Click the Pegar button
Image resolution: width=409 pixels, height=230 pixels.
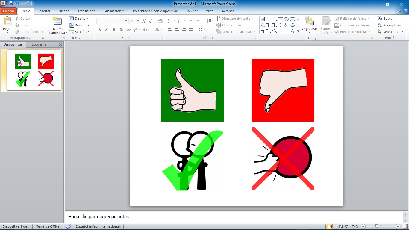tap(7, 25)
